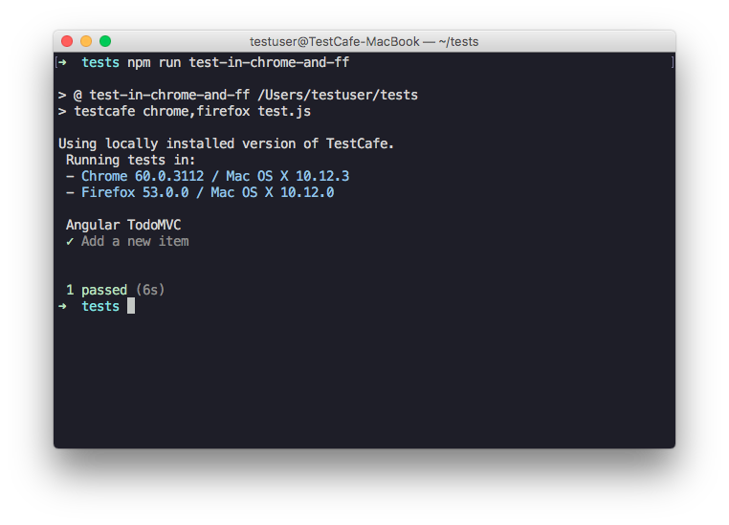The width and height of the screenshot is (729, 525).
Task: Click the window title testuser@TestCafe-MacBook
Action: click(364, 41)
